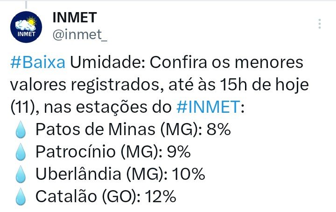Open the tweet's three-dot options menu
This screenshot has width=336, height=212.
[x=320, y=24]
